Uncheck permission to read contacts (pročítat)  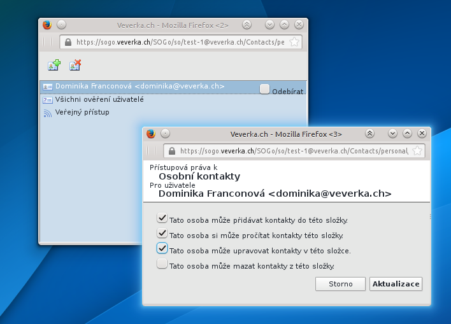coord(162,233)
